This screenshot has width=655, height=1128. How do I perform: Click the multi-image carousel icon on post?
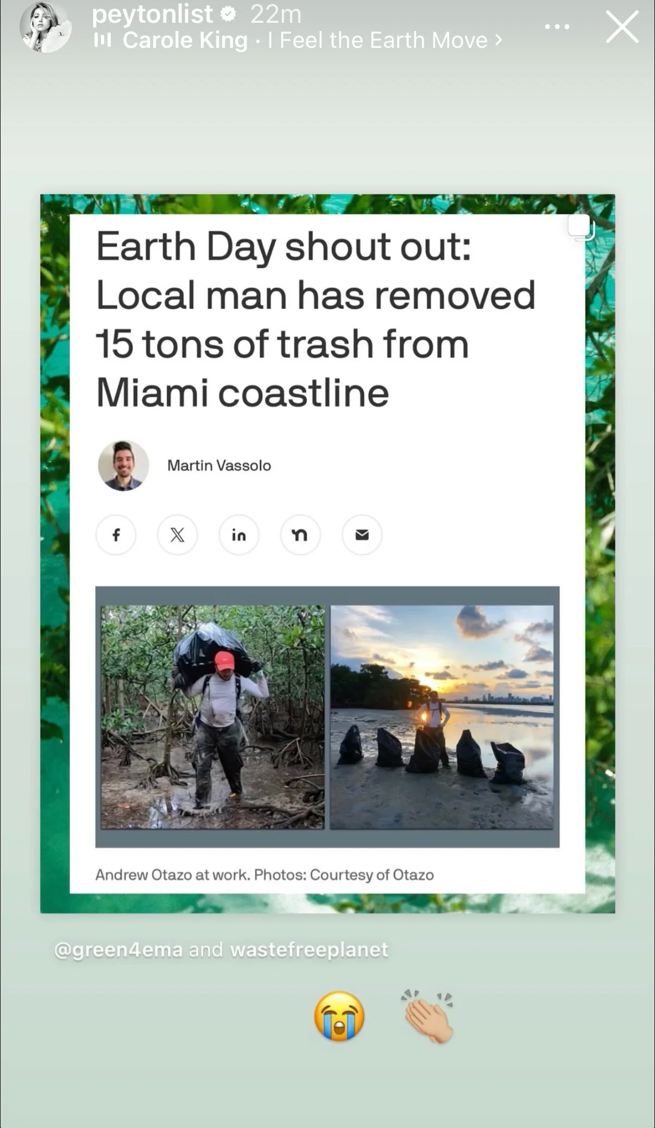[x=581, y=228]
